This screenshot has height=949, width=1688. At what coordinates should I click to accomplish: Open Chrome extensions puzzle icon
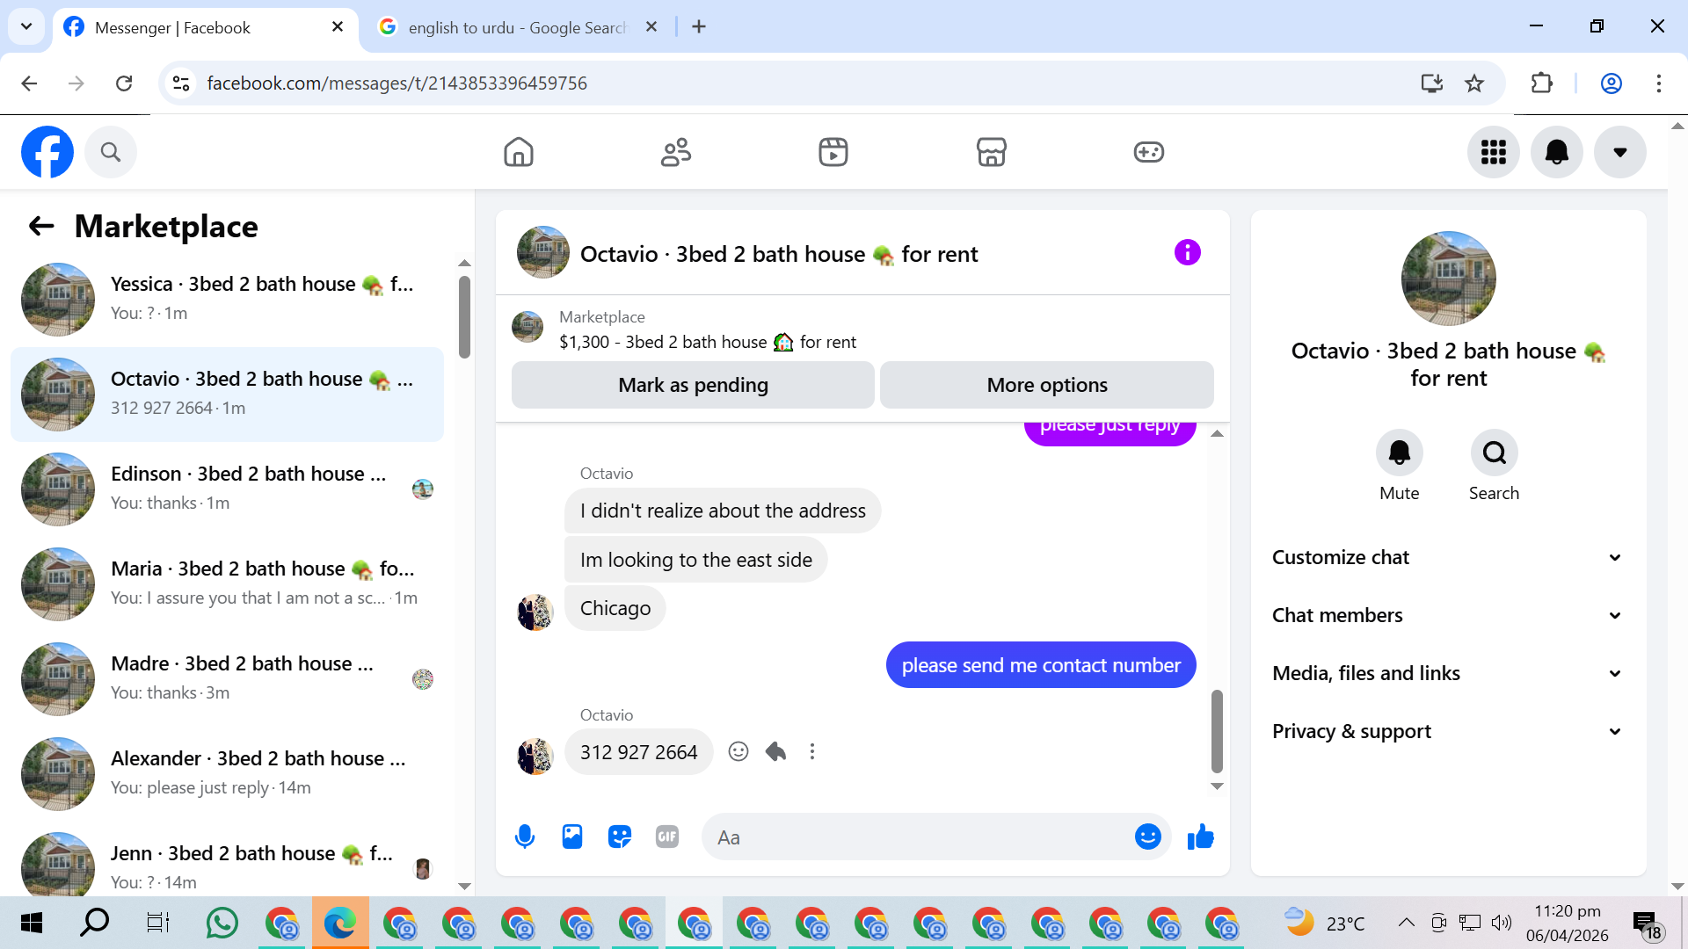tap(1542, 83)
